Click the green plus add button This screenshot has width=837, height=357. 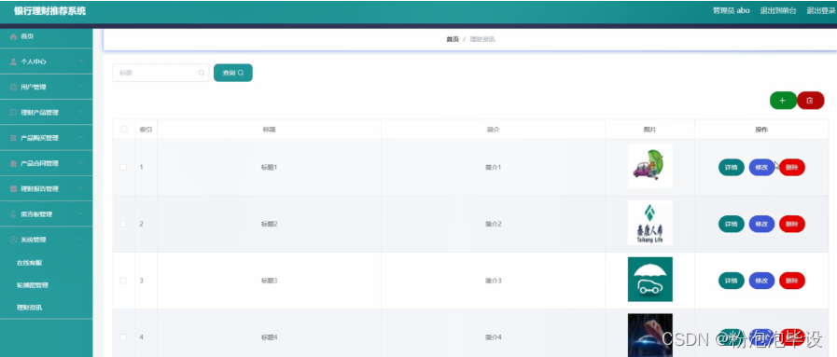783,100
